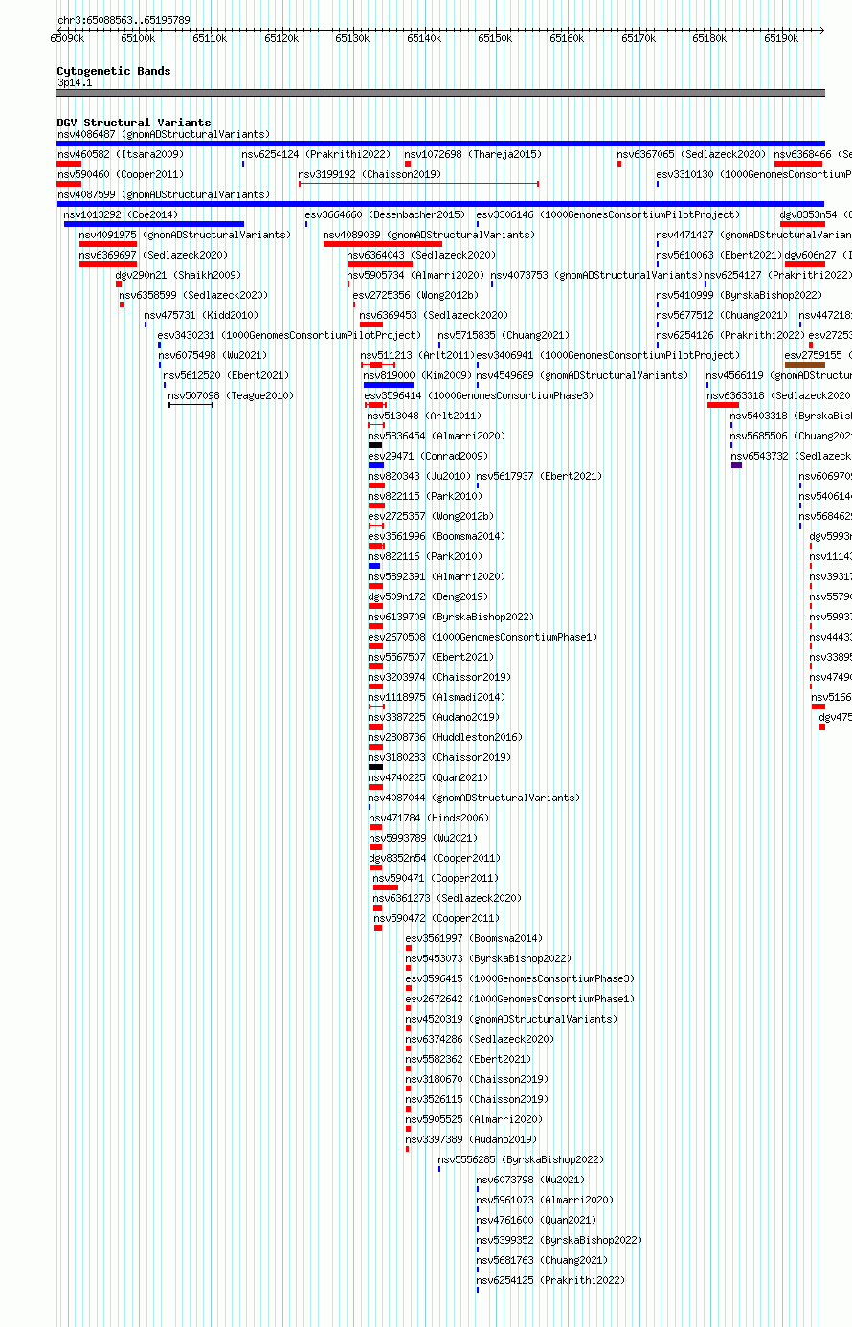Viewport: 852px width, 1327px height.
Task: Click nsv590460 (Cooper2011) label
Action: (x=121, y=174)
